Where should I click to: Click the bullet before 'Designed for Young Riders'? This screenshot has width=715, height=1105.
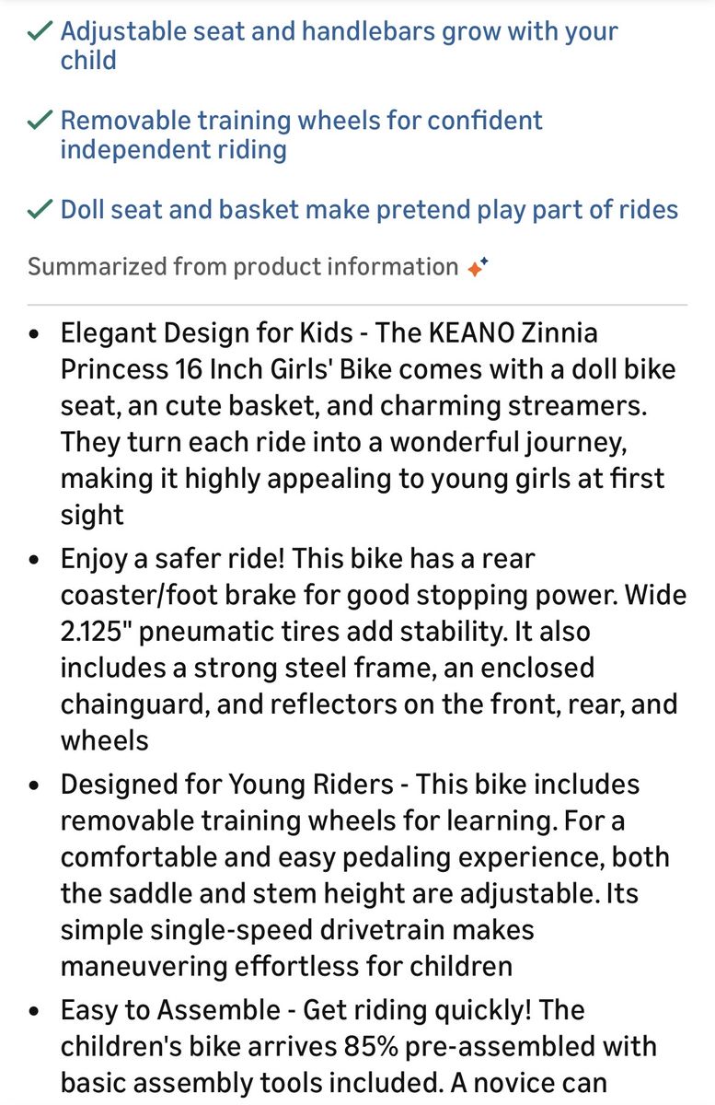[x=34, y=785]
